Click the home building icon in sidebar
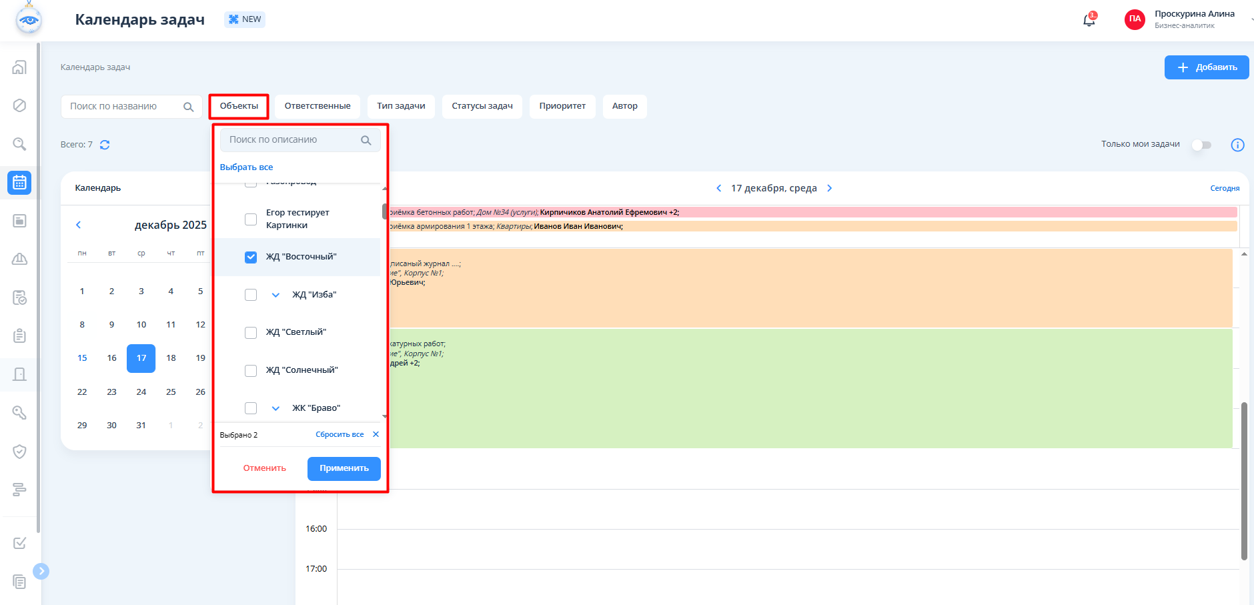Image resolution: width=1254 pixels, height=605 pixels. (x=19, y=67)
